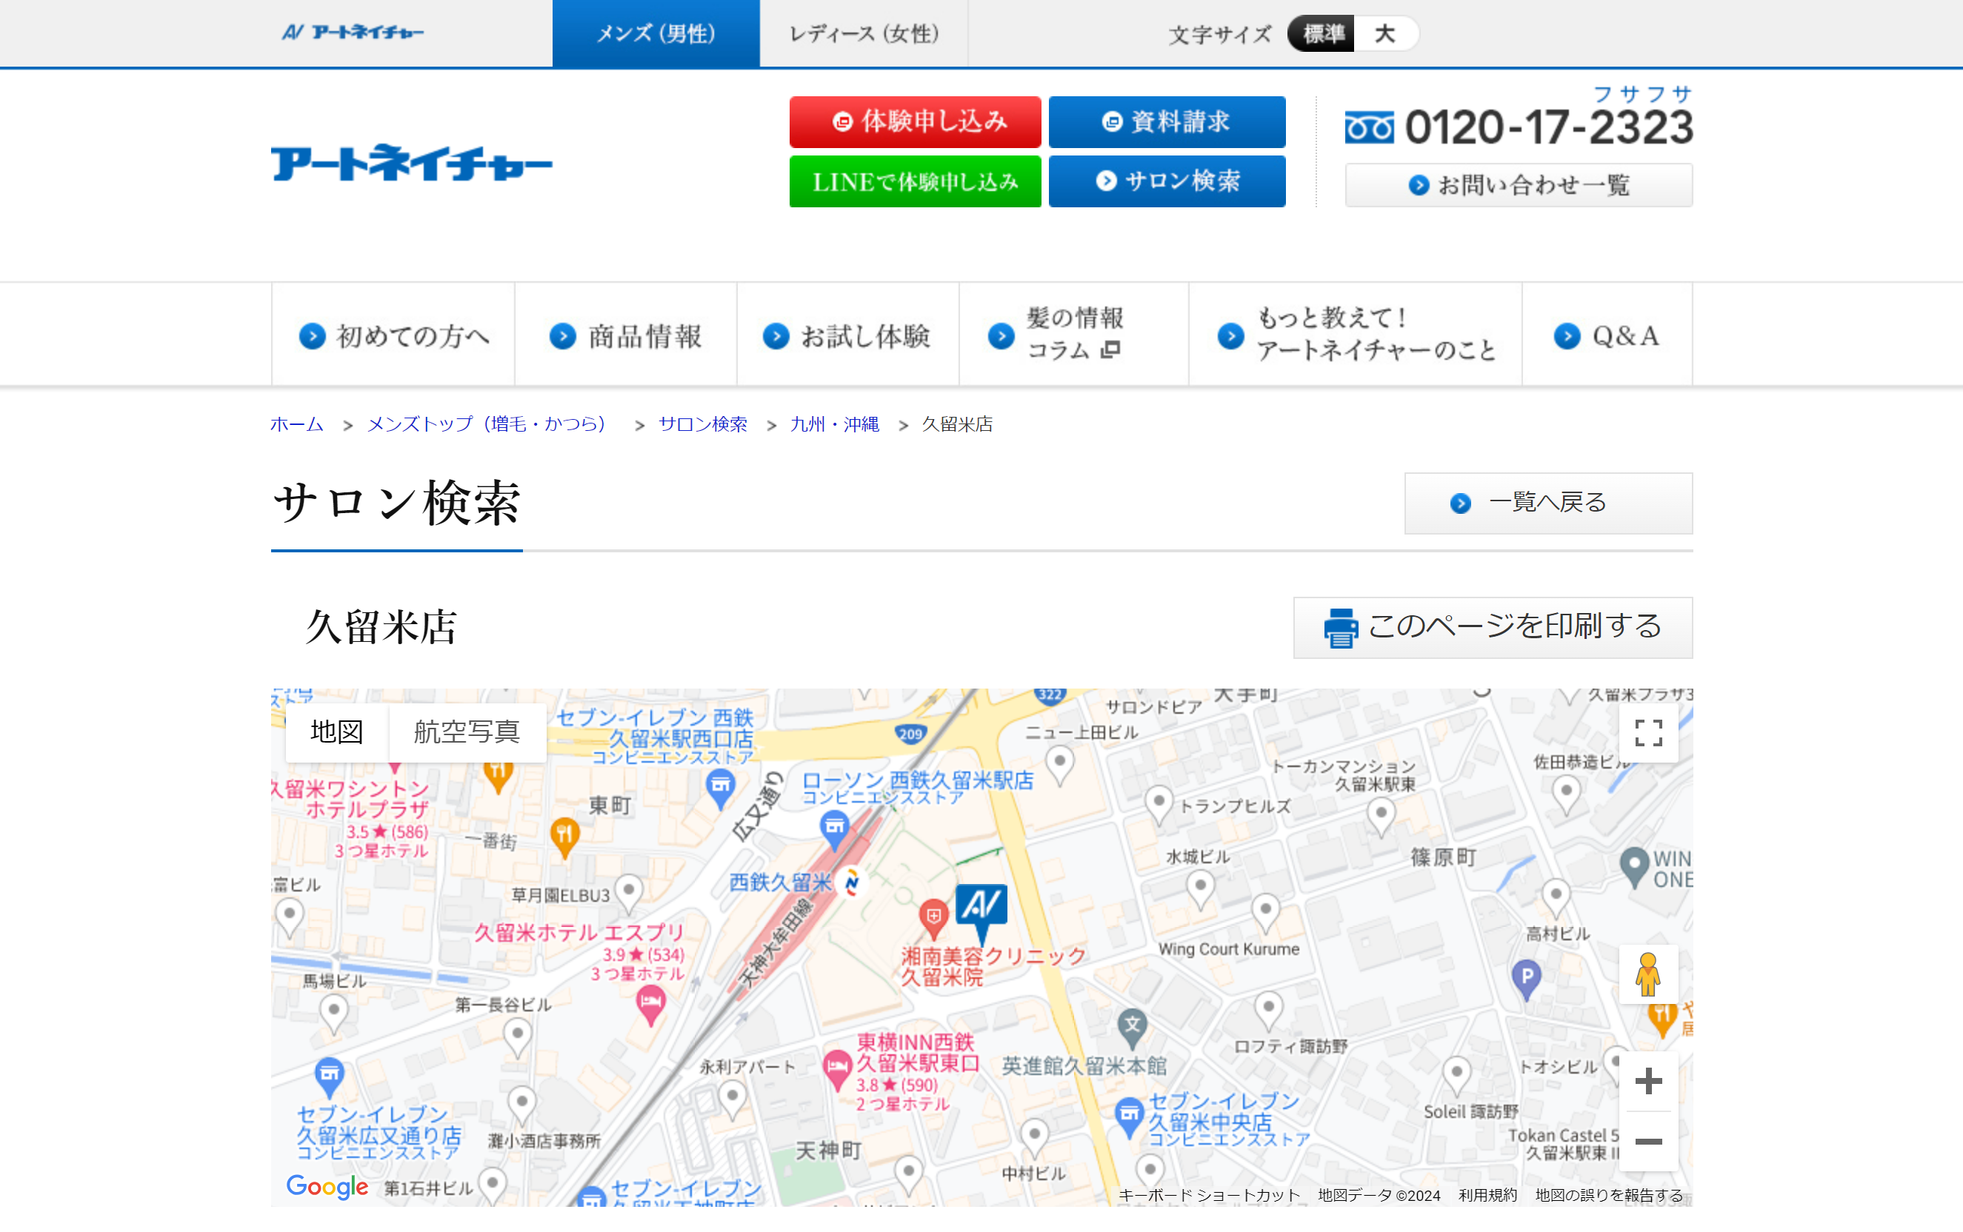
Task: Click the large アートネイチャー logo
Action: point(412,163)
